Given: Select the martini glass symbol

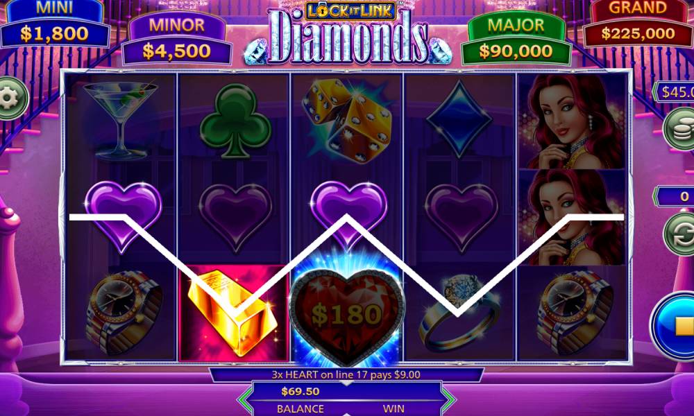Looking at the screenshot, I should pos(120,120).
